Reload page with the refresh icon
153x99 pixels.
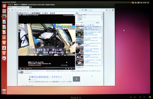click(x=83, y=10)
